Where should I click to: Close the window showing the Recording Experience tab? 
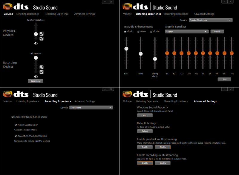point(111,89)
